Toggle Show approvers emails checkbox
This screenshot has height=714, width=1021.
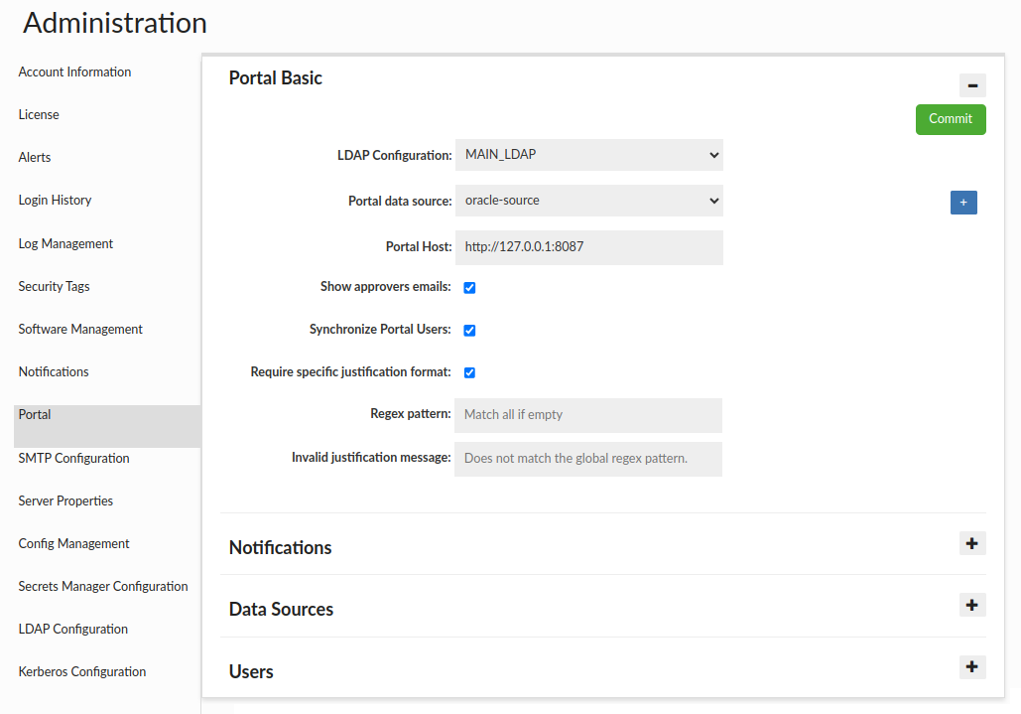[469, 288]
